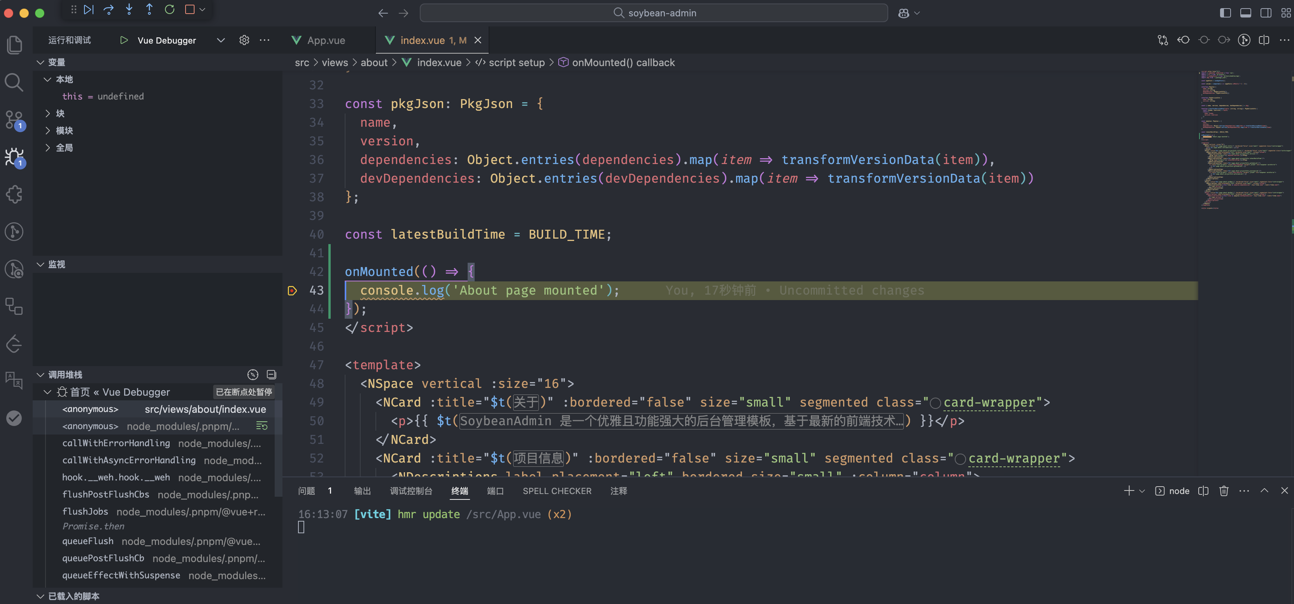Open Source Control in activity bar
The image size is (1294, 604).
pos(14,120)
